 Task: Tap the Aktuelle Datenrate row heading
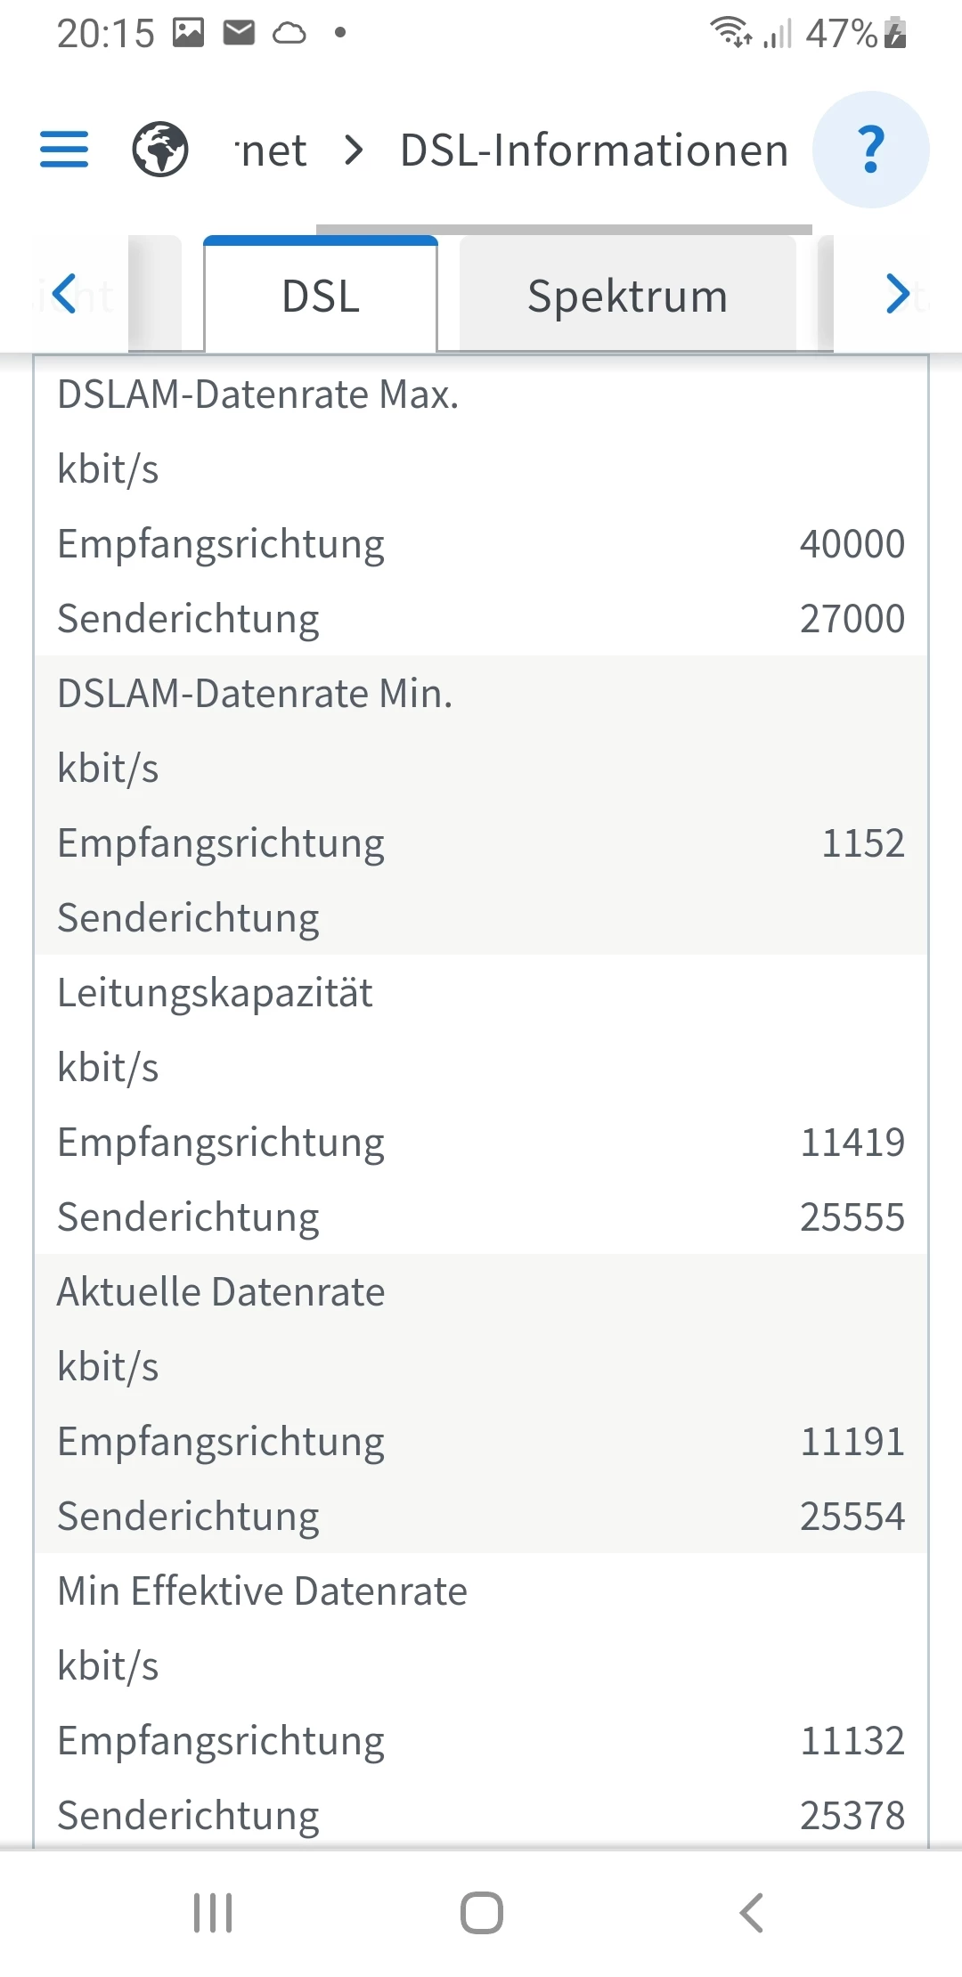point(221,1291)
